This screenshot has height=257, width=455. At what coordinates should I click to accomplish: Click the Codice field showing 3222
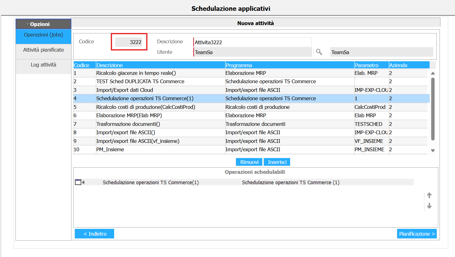click(x=129, y=42)
